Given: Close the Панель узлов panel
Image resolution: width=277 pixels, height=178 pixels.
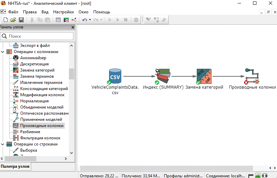Looking at the screenshot, I should coord(72,27).
